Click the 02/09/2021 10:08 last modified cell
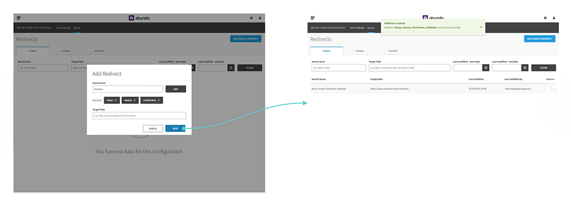 click(x=478, y=88)
